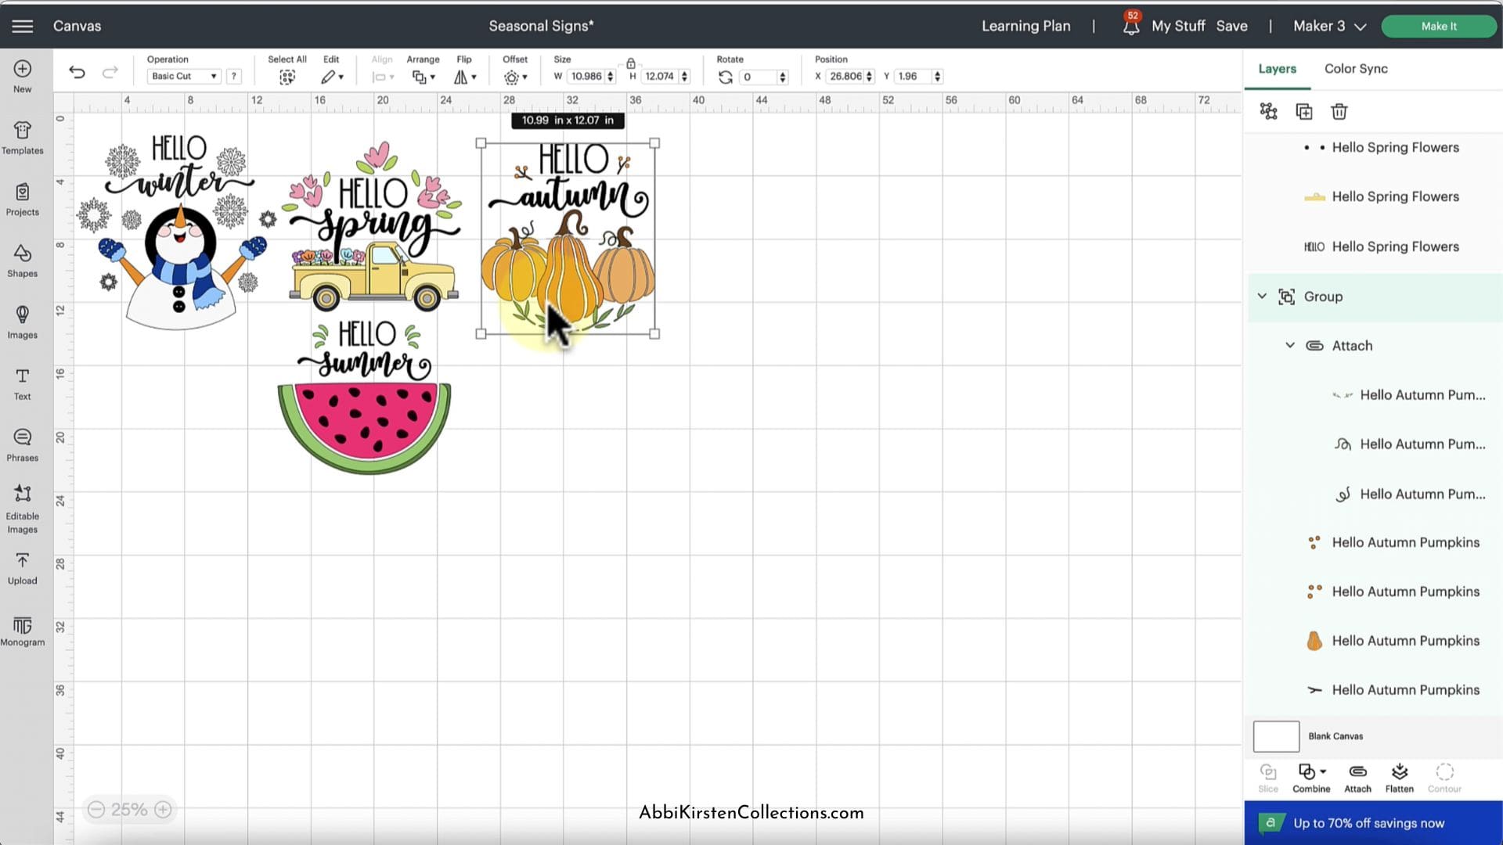Toggle the size aspect ratio lock
Viewport: 1503px width, 845px height.
(630, 63)
